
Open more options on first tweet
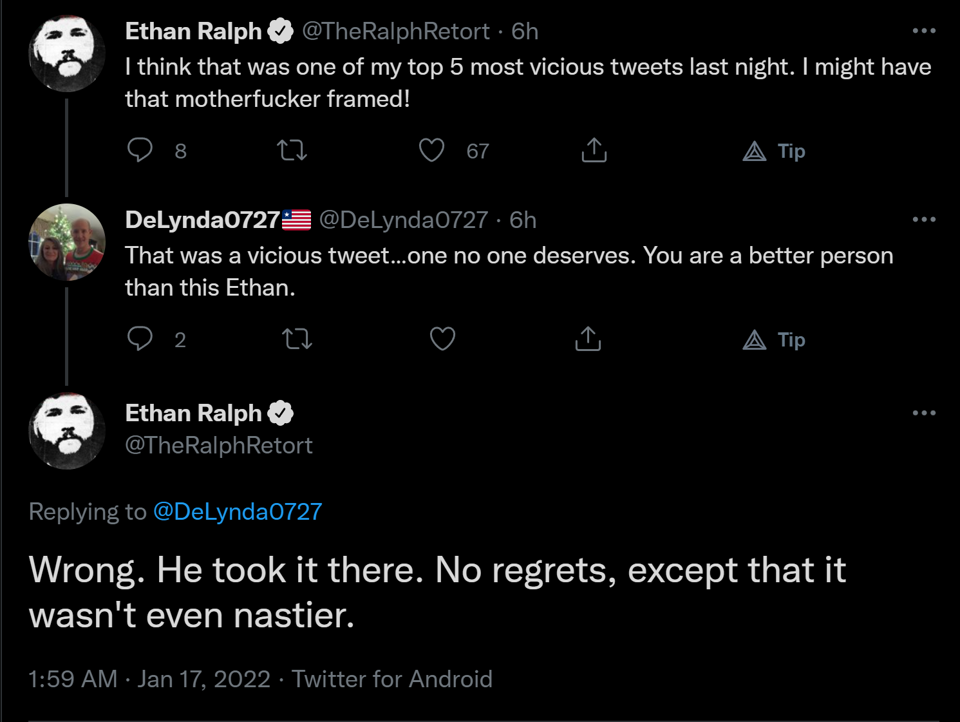[924, 31]
